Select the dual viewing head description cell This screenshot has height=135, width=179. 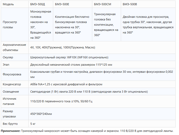click(x=148, y=25)
